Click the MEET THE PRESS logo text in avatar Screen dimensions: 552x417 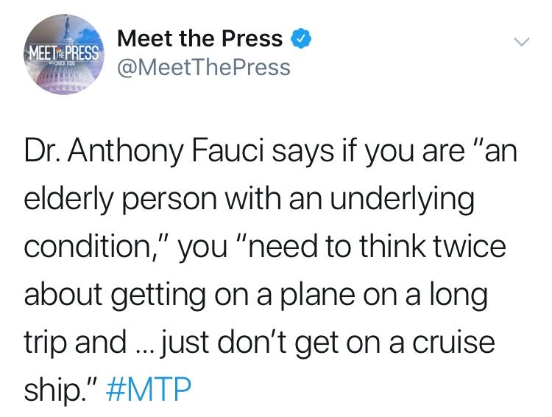[64, 54]
